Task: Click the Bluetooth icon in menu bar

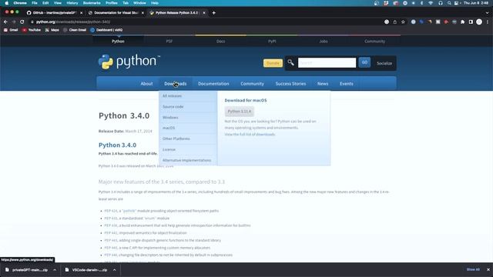Action: pyautogui.click(x=421, y=3)
